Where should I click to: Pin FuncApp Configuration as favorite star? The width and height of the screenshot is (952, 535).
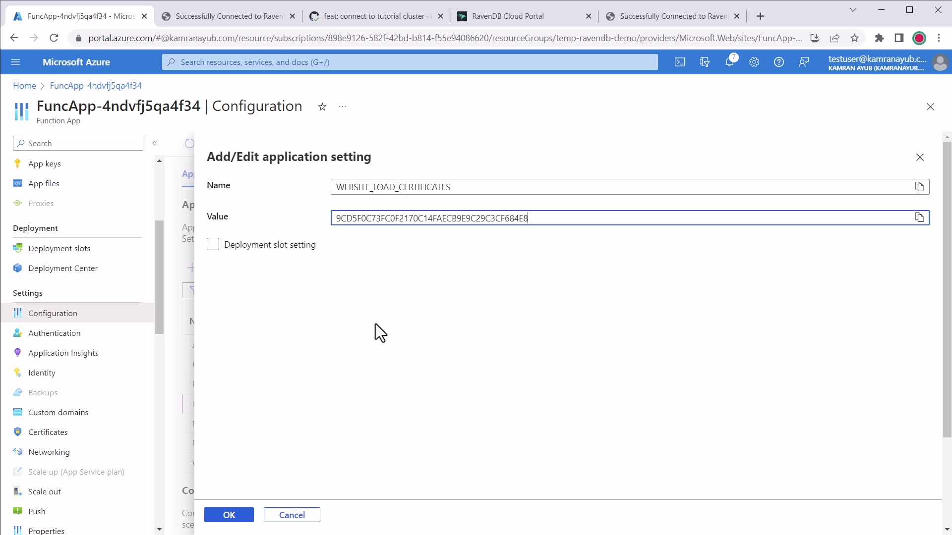(x=322, y=107)
